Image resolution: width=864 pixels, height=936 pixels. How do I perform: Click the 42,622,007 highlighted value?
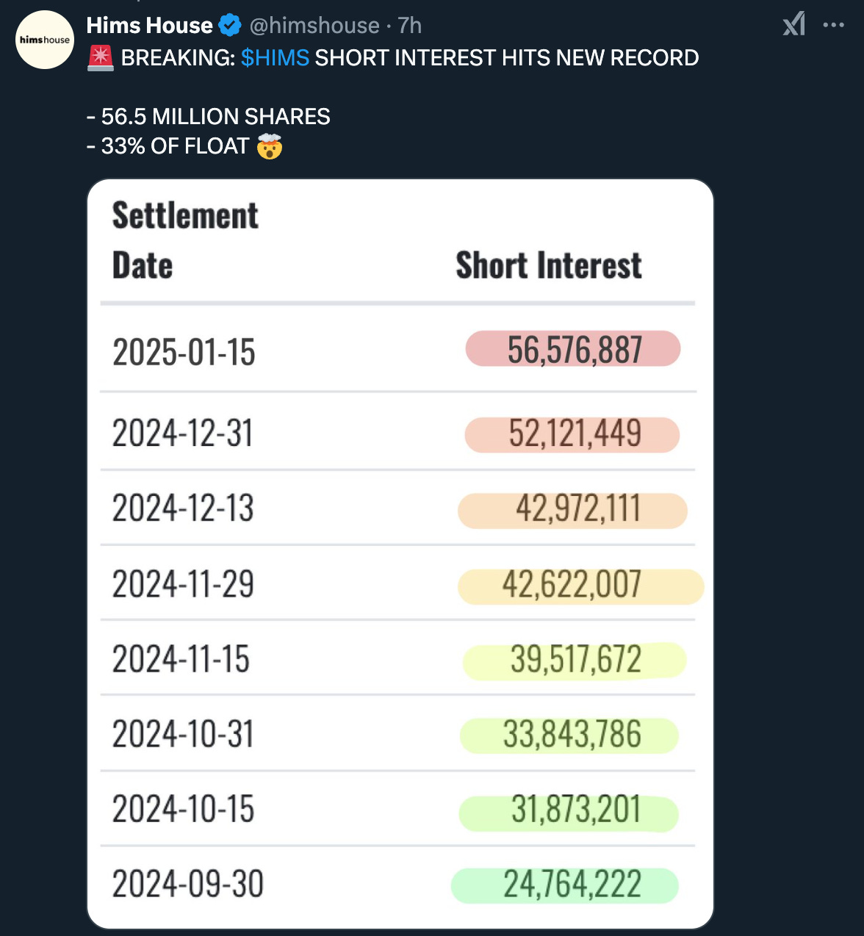coord(580,586)
